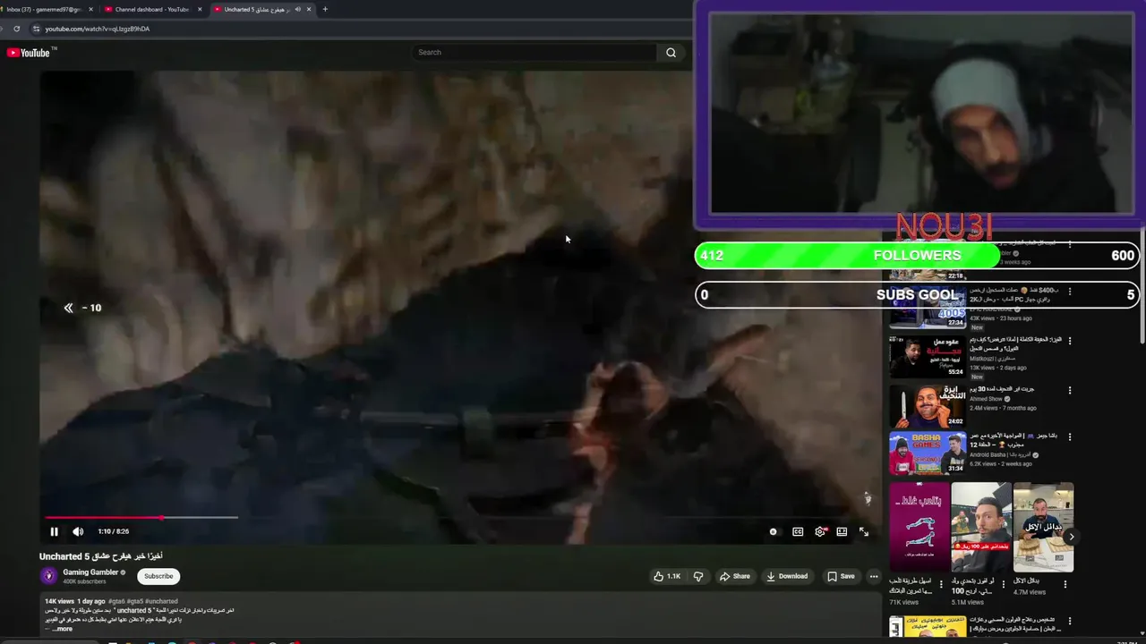Open the player settings gear
This screenshot has width=1146, height=644.
pos(820,531)
